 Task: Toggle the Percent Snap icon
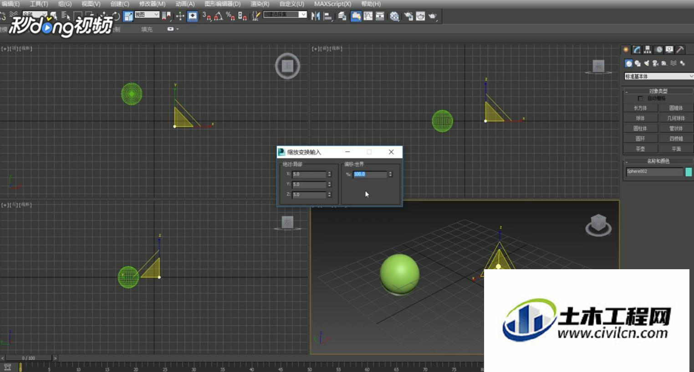coord(230,16)
